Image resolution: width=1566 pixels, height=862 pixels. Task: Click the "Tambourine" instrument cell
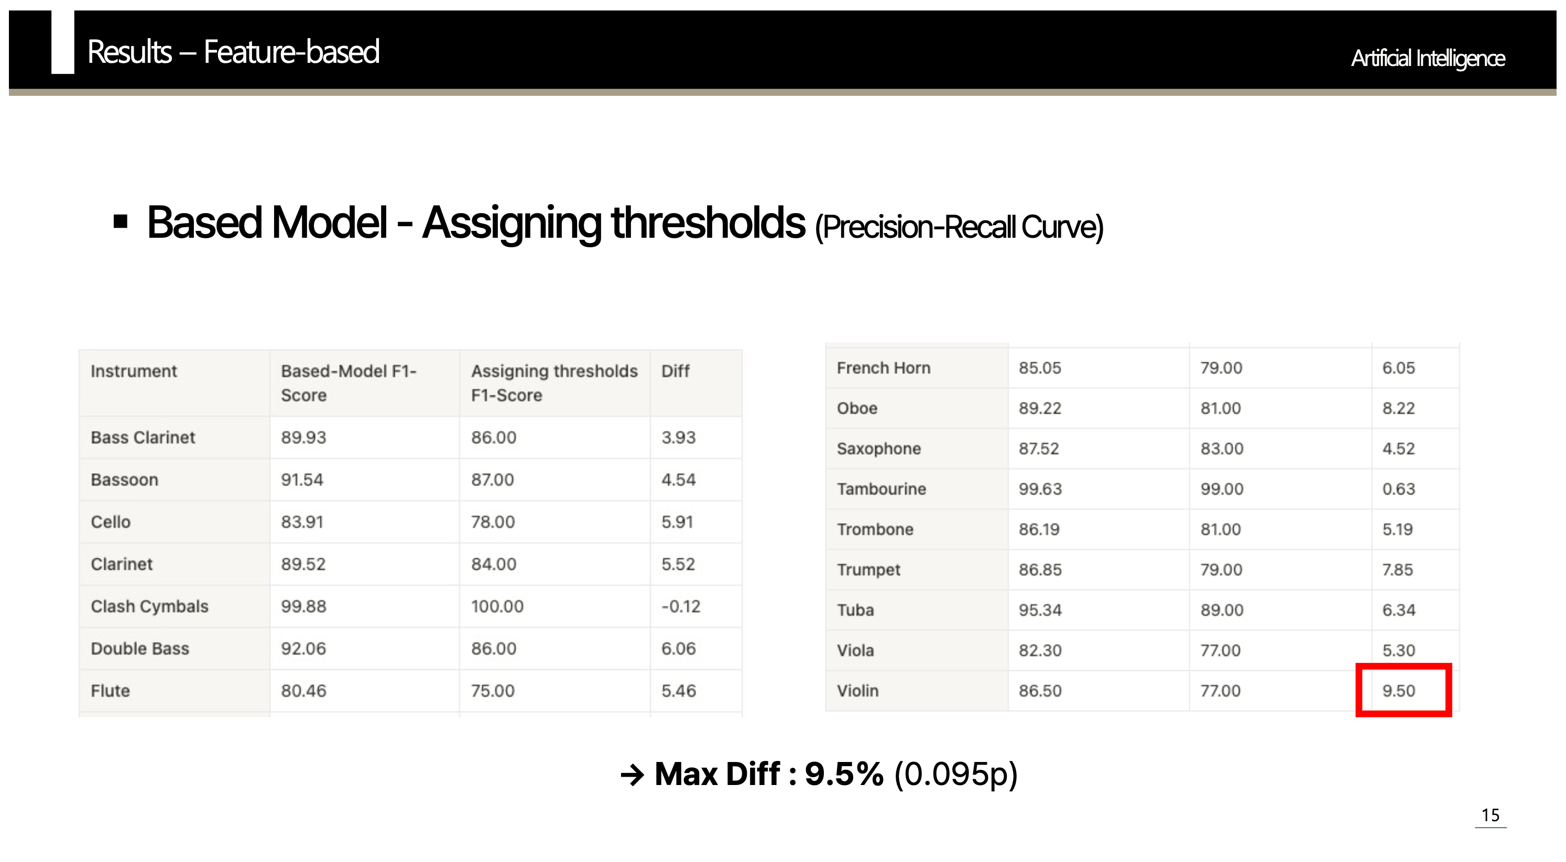point(882,489)
